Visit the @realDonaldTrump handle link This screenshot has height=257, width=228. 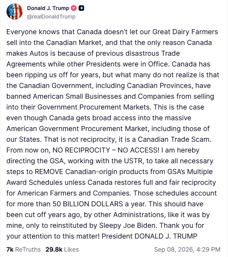click(x=51, y=17)
